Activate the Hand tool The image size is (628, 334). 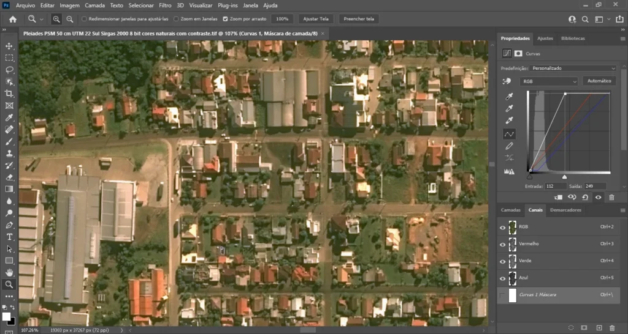tap(9, 272)
